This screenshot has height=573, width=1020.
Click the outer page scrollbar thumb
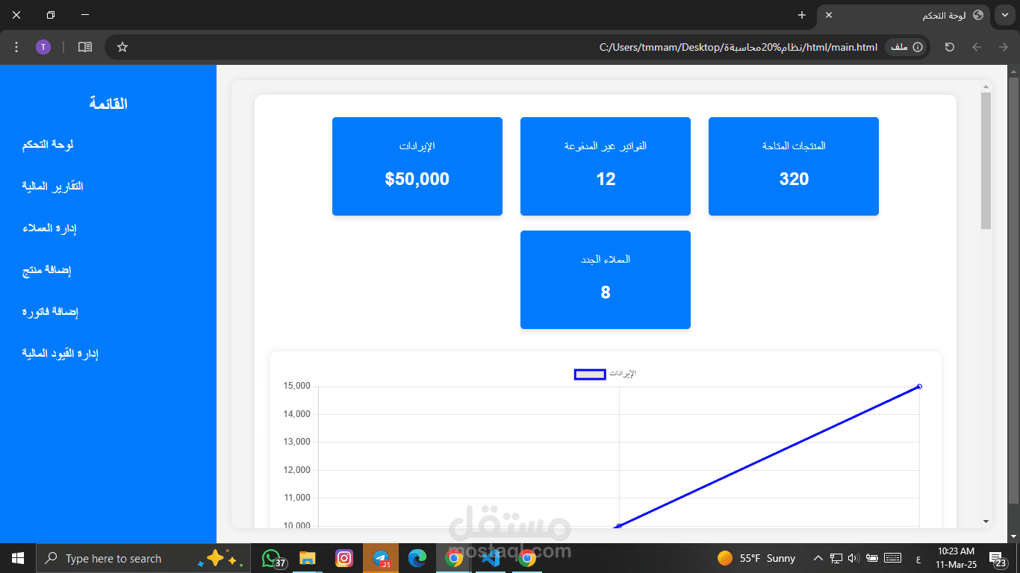click(1013, 291)
